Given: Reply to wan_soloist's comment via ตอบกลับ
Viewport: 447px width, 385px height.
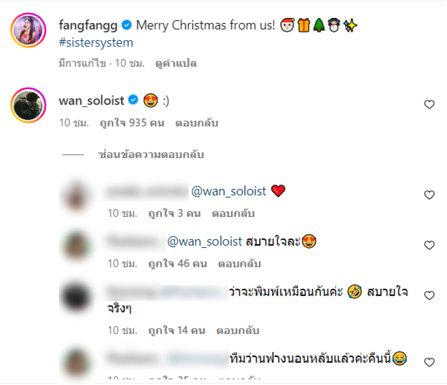Looking at the screenshot, I should [197, 123].
